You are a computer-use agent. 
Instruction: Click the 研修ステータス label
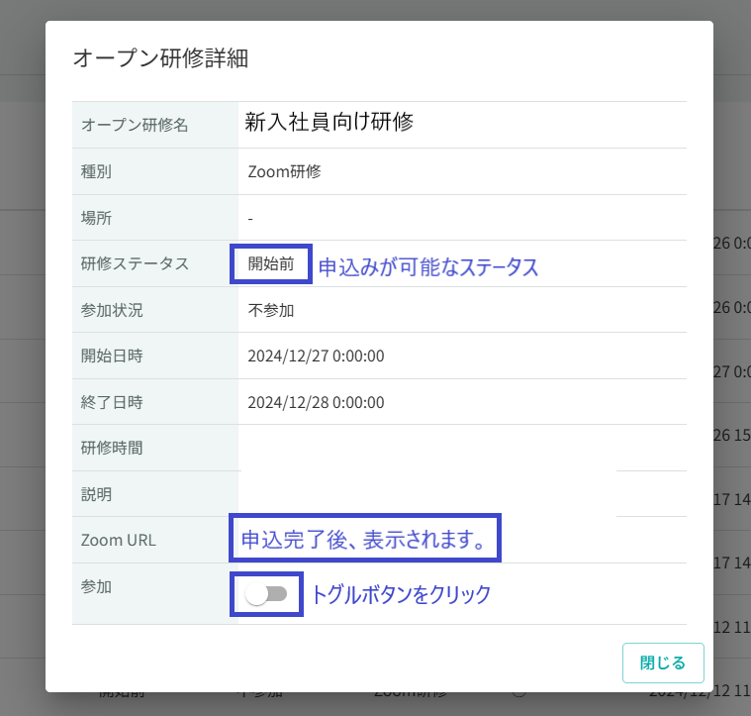(135, 263)
